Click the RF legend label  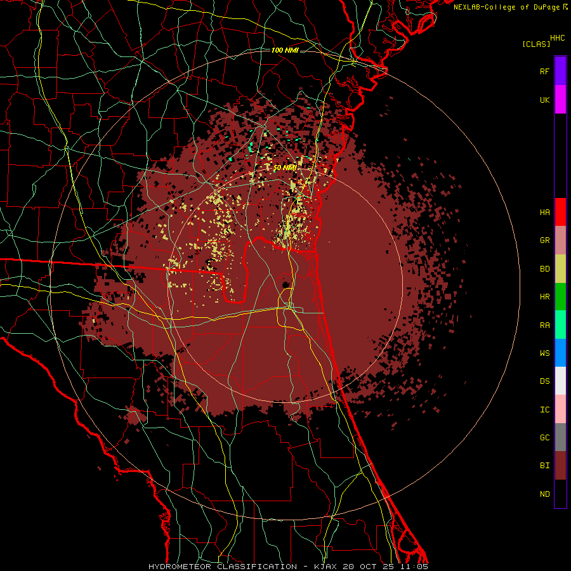pos(544,71)
